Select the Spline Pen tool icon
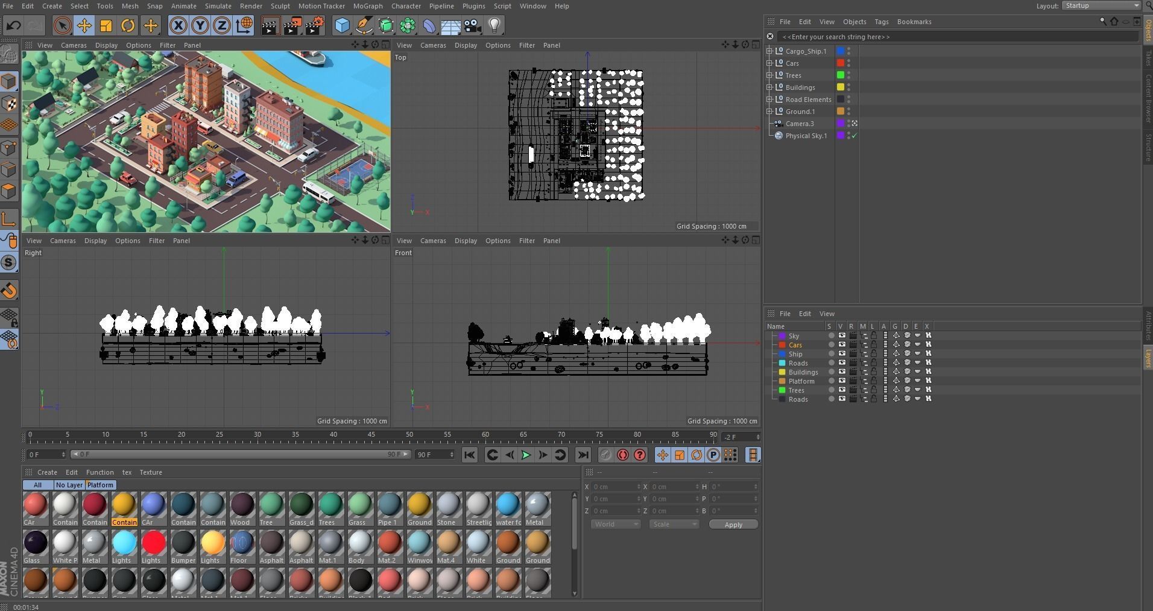 click(364, 25)
